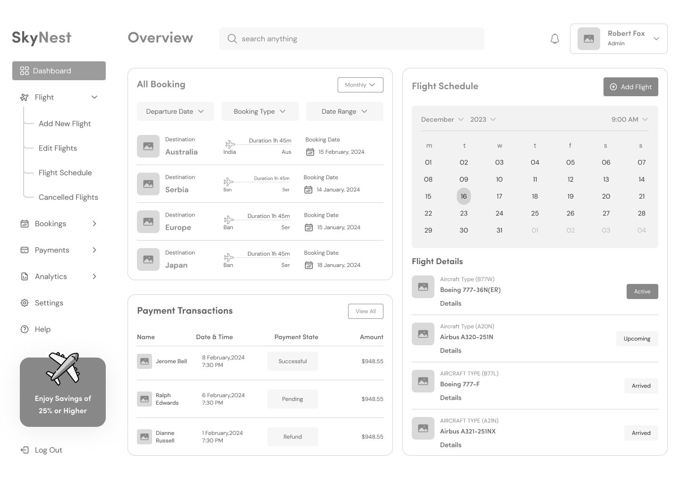Click the Help question mark icon
The width and height of the screenshot is (680, 483).
[x=25, y=329]
